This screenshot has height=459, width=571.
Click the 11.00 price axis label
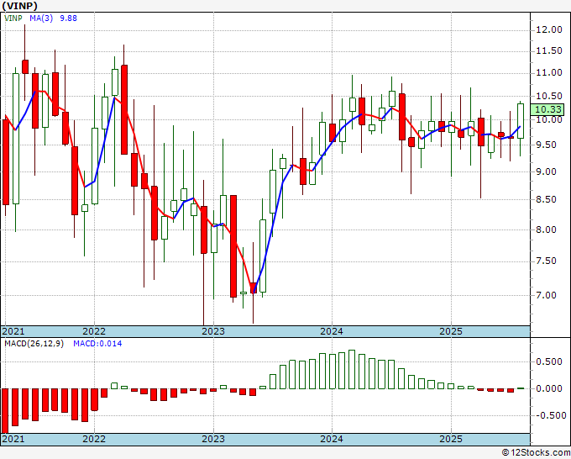[549, 73]
